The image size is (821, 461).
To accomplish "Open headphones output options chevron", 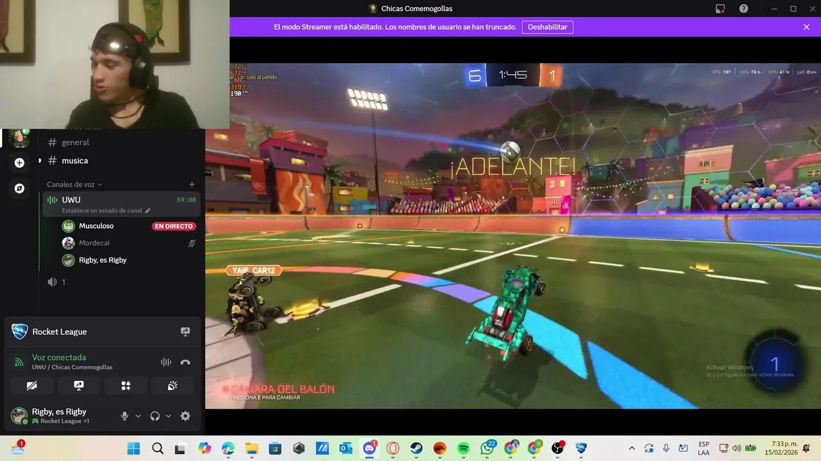I will pyautogui.click(x=169, y=416).
